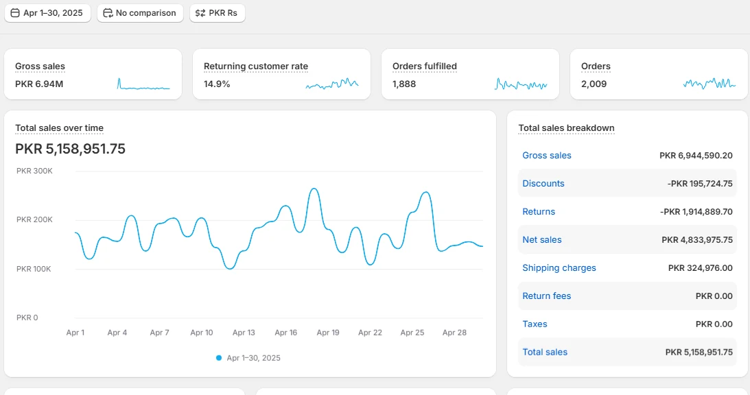Click the PKR 4,833,975.75 net sales amount
The height and width of the screenshot is (395, 750).
coord(697,240)
